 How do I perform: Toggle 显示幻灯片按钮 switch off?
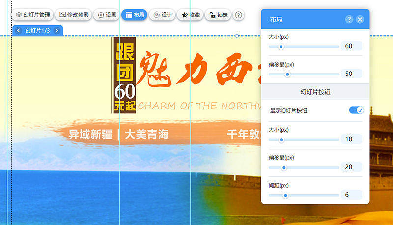tap(356, 110)
